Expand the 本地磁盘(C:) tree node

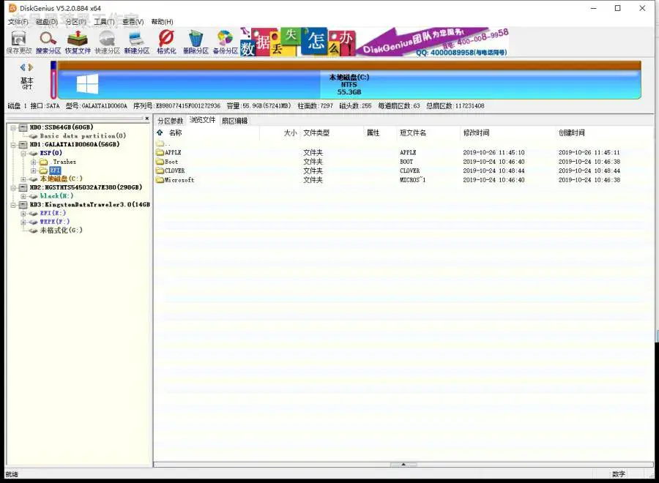23,179
